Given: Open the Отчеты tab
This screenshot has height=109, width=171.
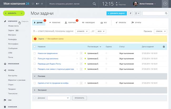Looking at the screenshot, I should [136, 23].
